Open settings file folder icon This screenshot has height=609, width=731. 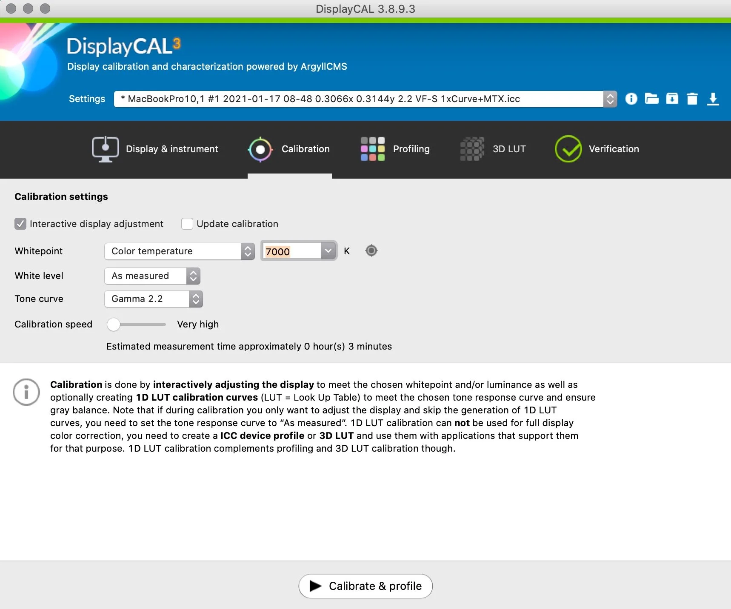pyautogui.click(x=651, y=99)
